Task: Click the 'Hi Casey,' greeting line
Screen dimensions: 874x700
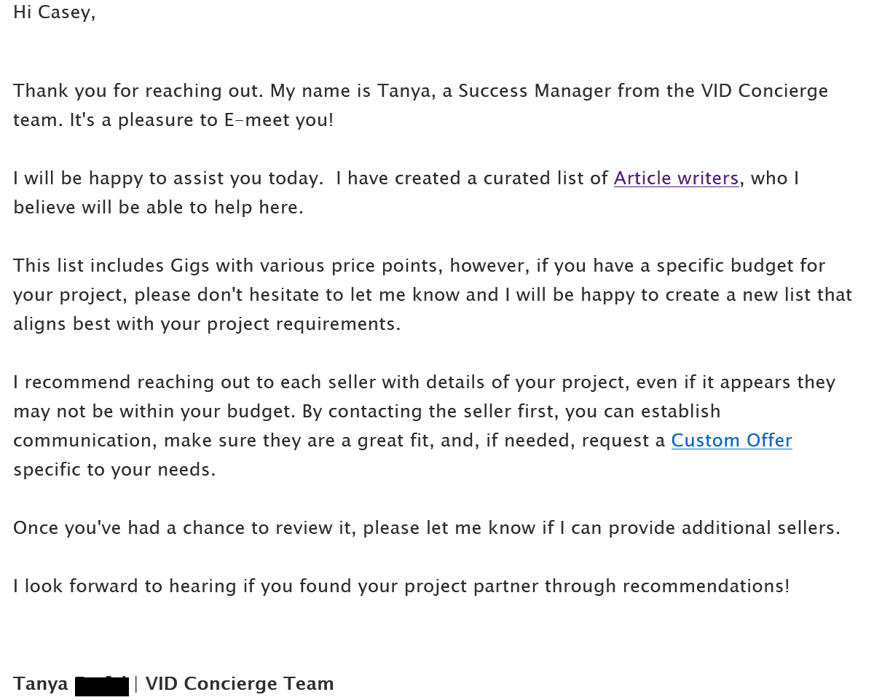Action: (55, 13)
